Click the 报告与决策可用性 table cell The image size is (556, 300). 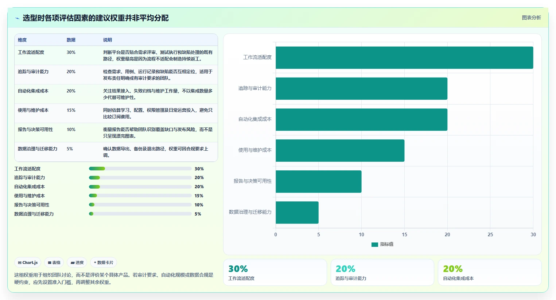click(35, 130)
